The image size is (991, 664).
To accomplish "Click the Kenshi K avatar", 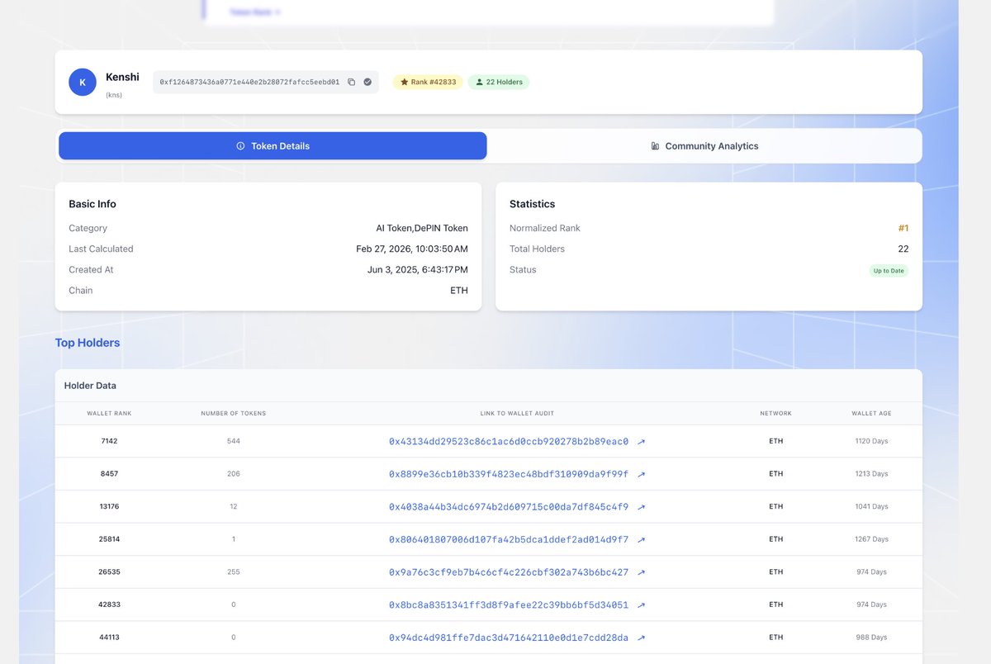I will coord(83,82).
